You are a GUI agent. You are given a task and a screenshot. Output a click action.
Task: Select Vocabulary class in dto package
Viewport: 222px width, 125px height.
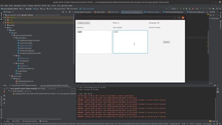click(24, 61)
